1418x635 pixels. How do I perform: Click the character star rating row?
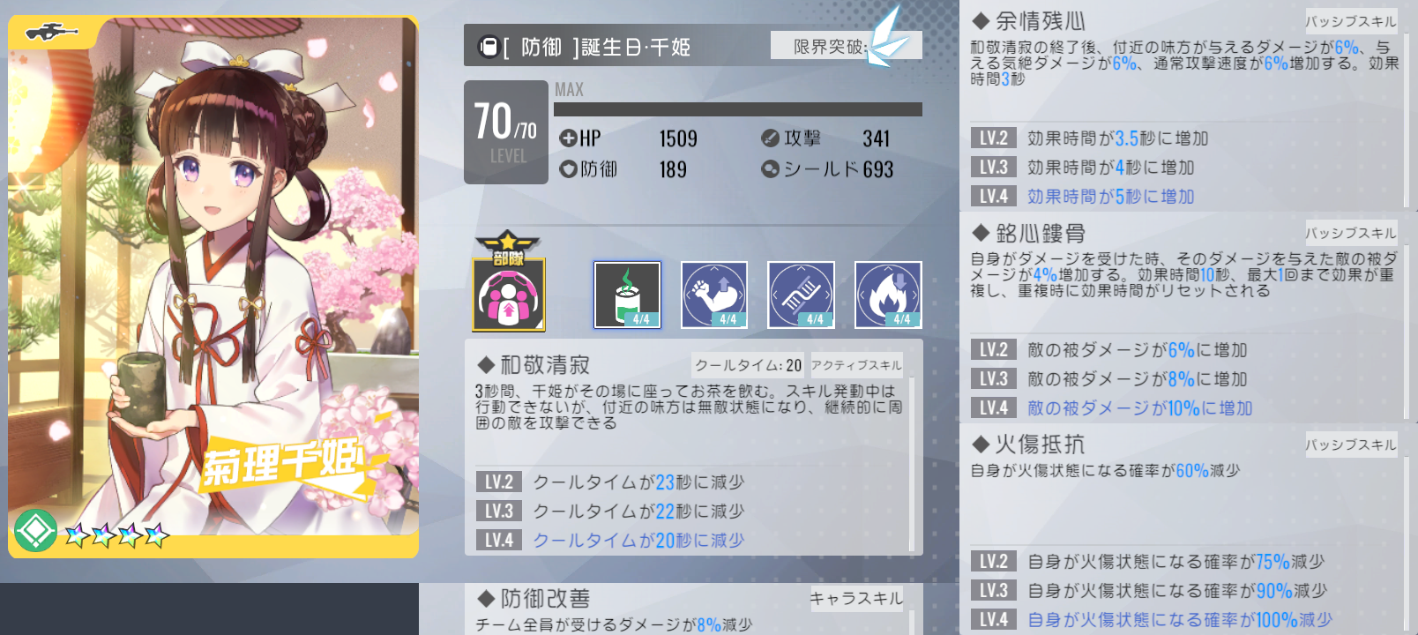coord(116,534)
